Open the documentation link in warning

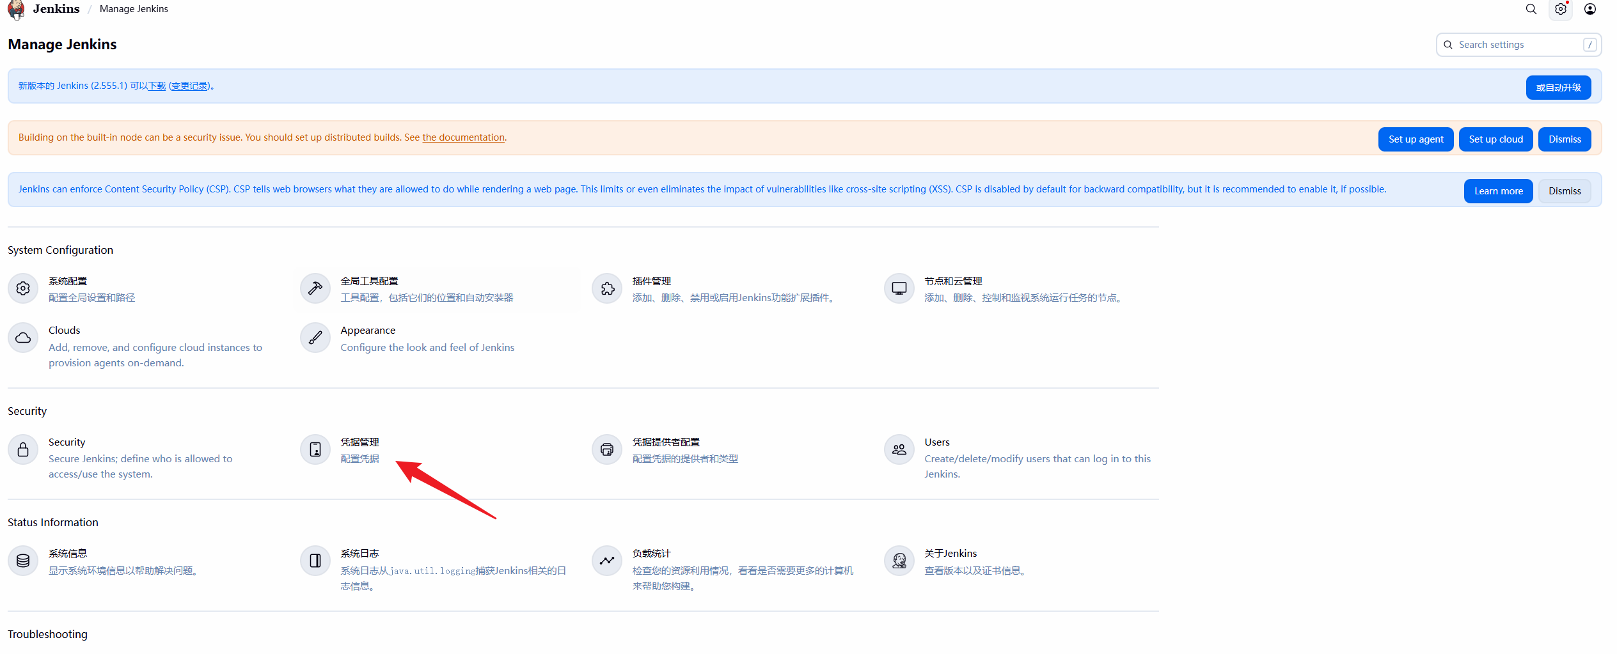click(x=463, y=137)
